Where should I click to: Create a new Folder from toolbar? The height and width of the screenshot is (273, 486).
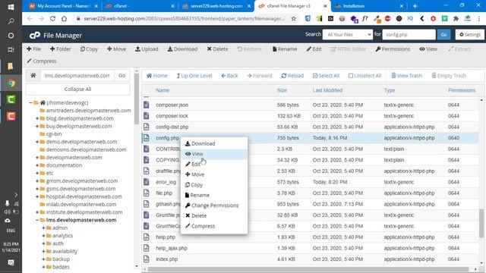[61, 49]
